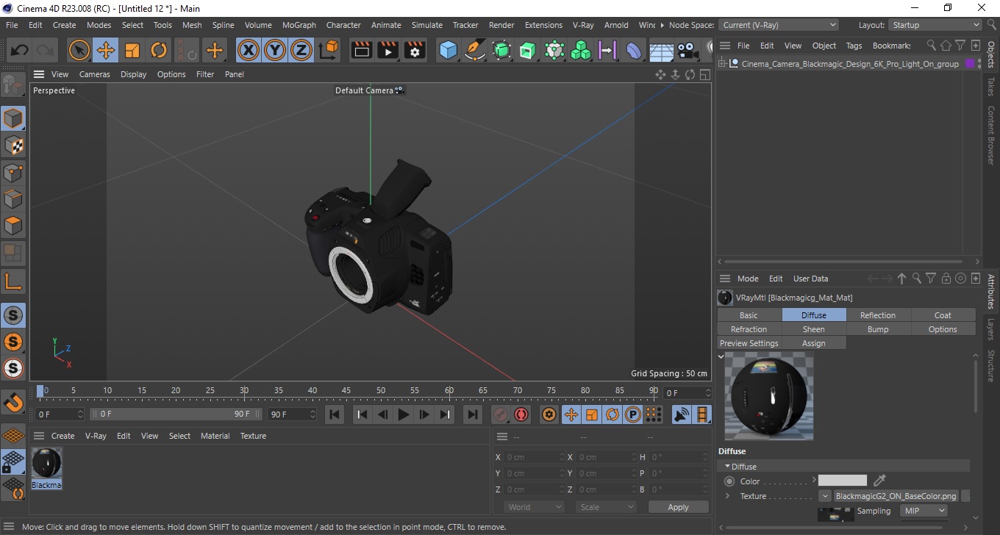Expand the Cinema_Camera group tree node

722,64
